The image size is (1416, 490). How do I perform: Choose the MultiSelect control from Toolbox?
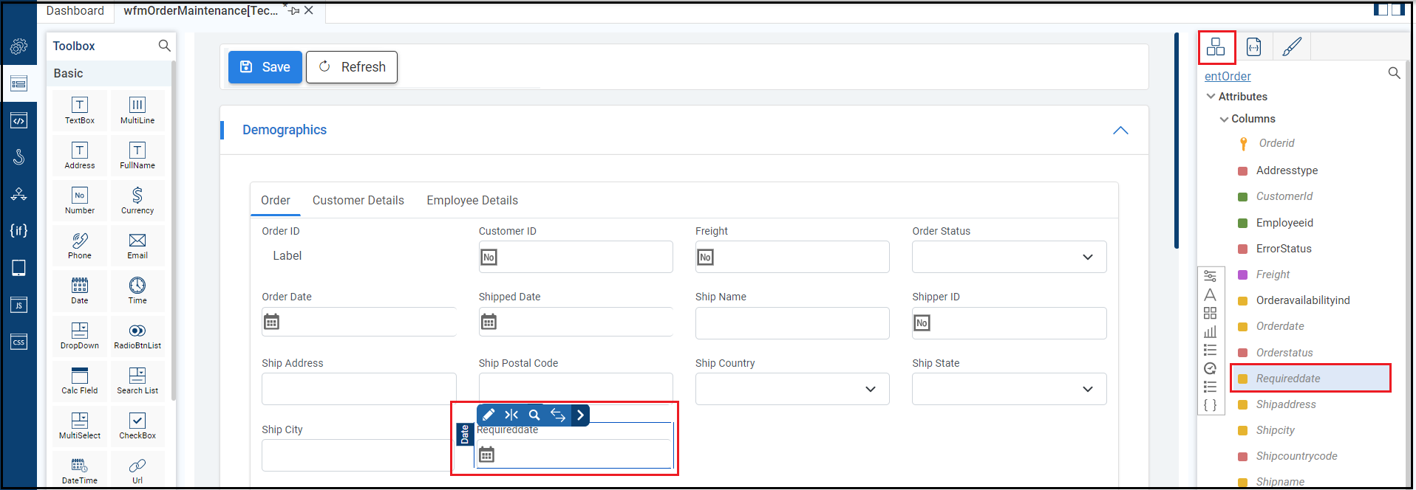(x=79, y=425)
